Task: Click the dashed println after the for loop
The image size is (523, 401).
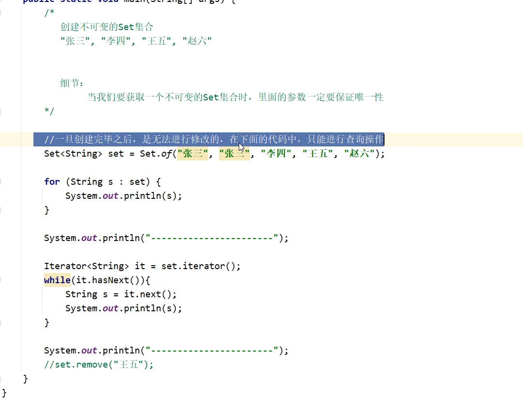Action: point(166,238)
